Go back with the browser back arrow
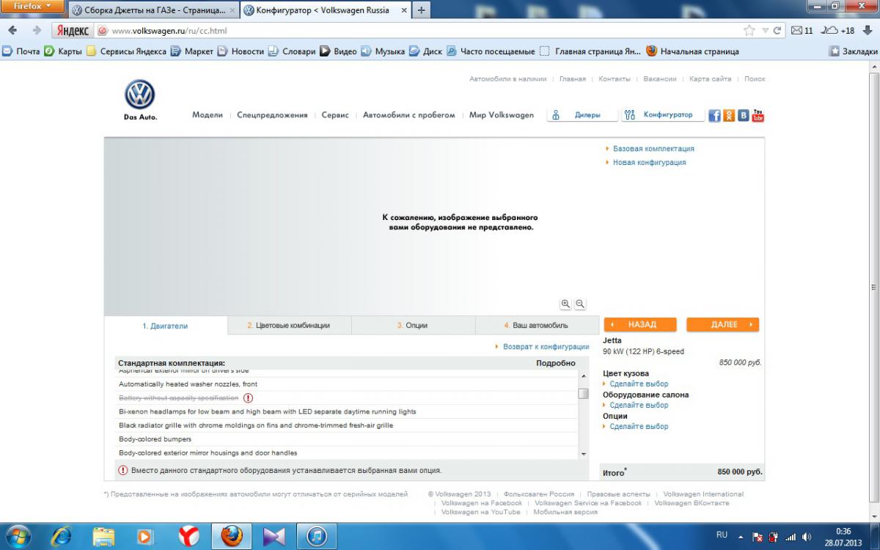880x550 pixels. [12, 31]
